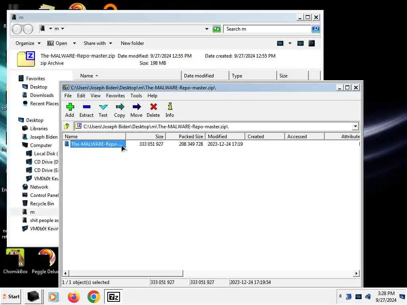Image resolution: width=407 pixels, height=305 pixels.
Task: Click the Explorer search magnifier icon
Action: [316, 29]
